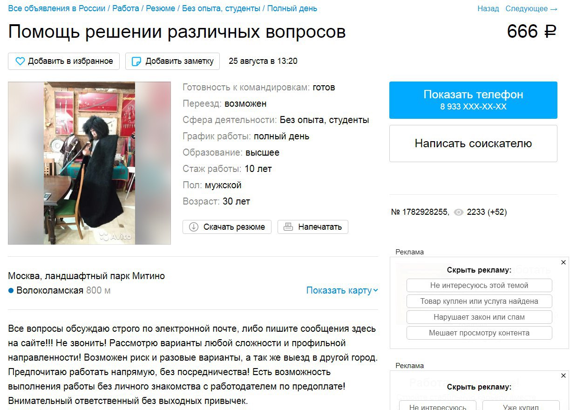Viewport: 570px width, 410px height.
Task: Show the phone number
Action: (x=473, y=100)
